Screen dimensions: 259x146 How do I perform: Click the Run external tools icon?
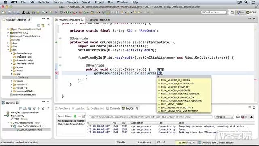coord(73,12)
